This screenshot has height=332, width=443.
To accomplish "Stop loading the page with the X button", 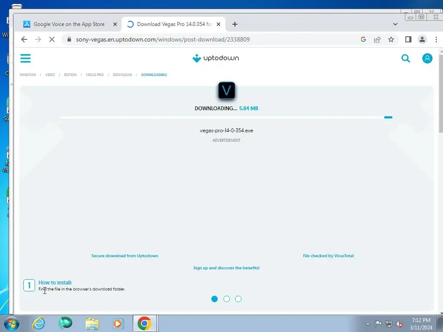I will pyautogui.click(x=52, y=39).
